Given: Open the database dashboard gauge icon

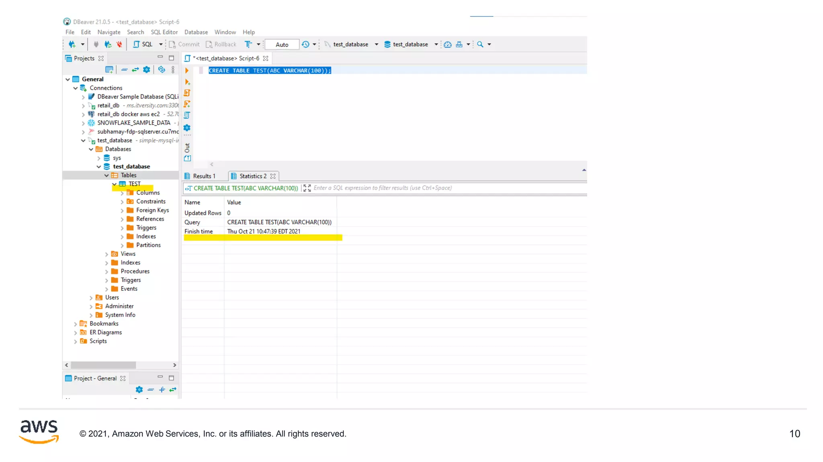Looking at the screenshot, I should 448,45.
